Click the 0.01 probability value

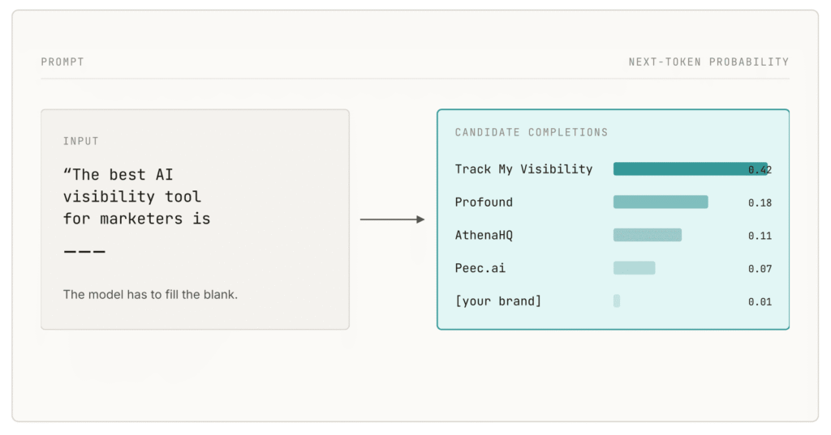[760, 301]
